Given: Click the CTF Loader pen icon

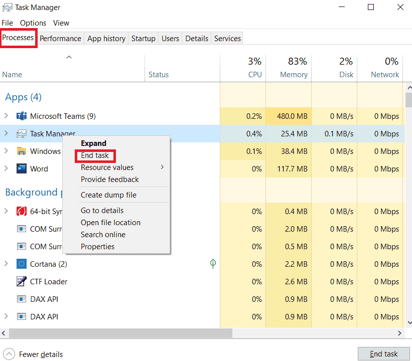Looking at the screenshot, I should (21, 281).
